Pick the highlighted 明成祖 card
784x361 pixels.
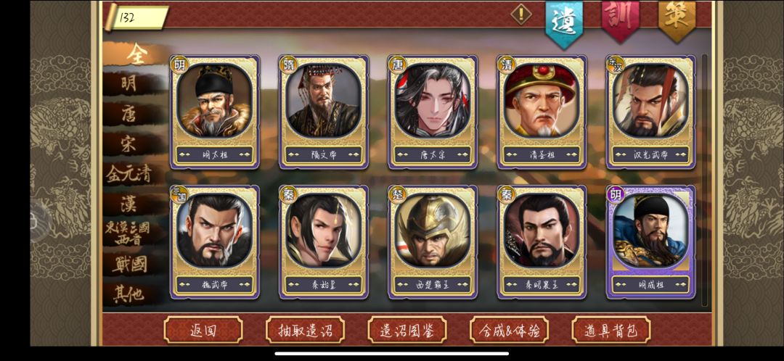click(x=650, y=242)
